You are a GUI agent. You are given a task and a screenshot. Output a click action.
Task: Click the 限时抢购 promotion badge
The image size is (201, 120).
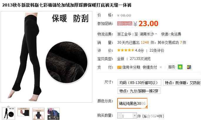click(x=125, y=24)
